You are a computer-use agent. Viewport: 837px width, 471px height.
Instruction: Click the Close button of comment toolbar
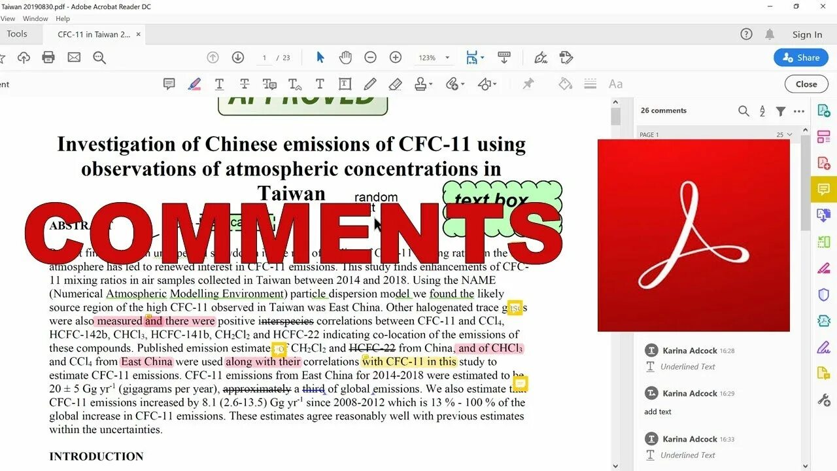(806, 84)
